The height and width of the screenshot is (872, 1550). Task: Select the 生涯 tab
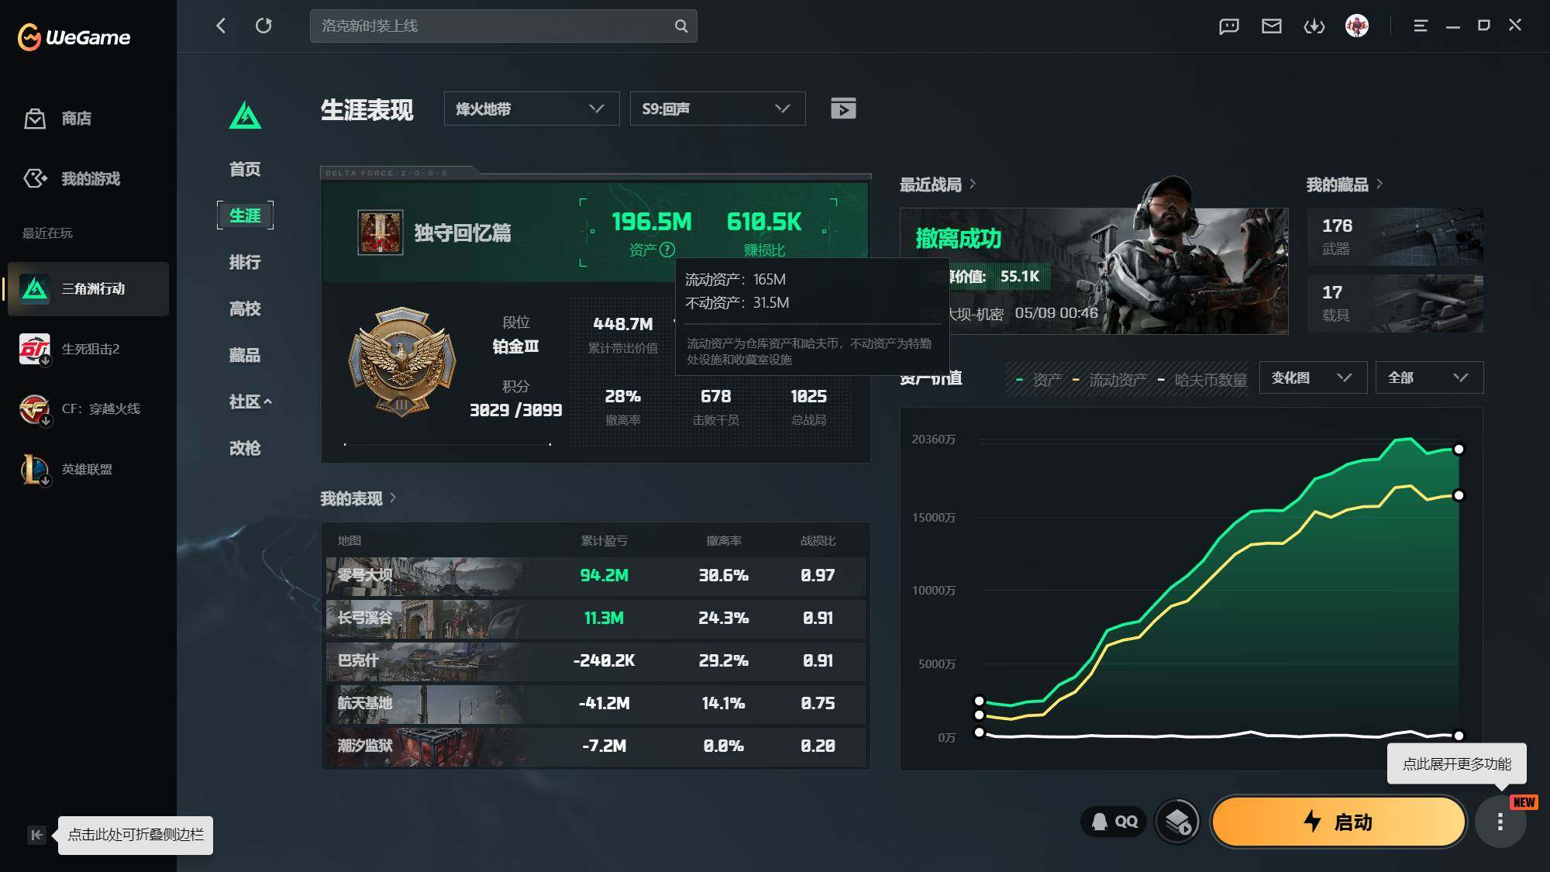pos(245,215)
